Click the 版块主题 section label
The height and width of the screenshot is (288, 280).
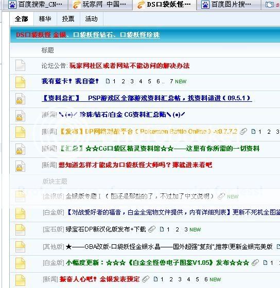55,182
